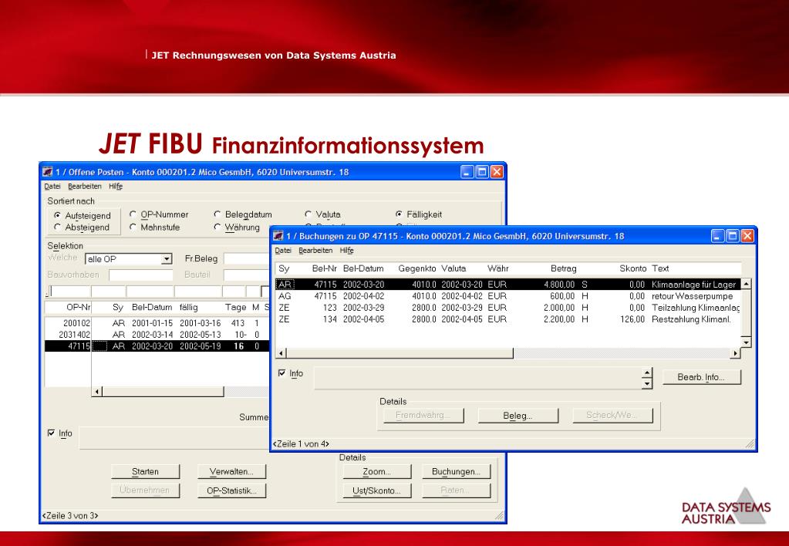Close the Buchungen zu OP 47115 window
The width and height of the screenshot is (789, 546).
click(748, 236)
